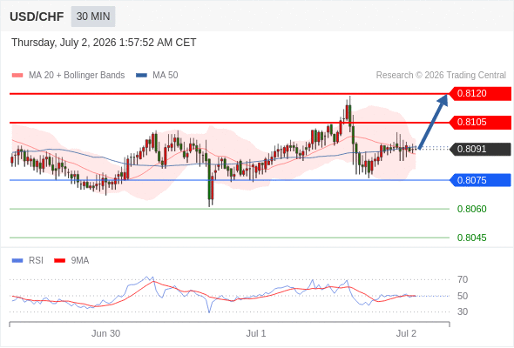This screenshot has height=348, width=514.
Task: Click the USD/CHF pair title
Action: 37,17
